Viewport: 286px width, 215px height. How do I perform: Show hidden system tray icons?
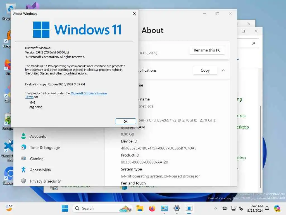coord(216,208)
